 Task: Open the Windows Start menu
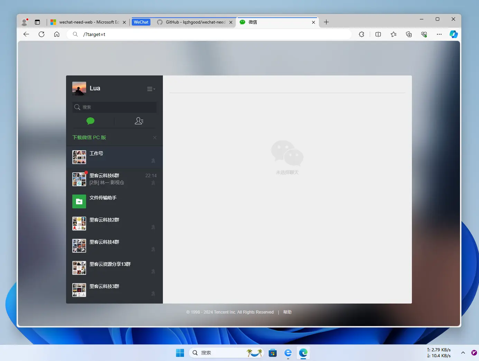coord(180,353)
